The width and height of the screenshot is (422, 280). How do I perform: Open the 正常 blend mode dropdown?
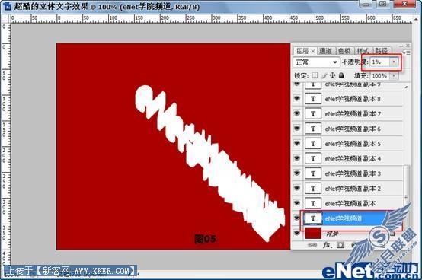[x=315, y=62]
